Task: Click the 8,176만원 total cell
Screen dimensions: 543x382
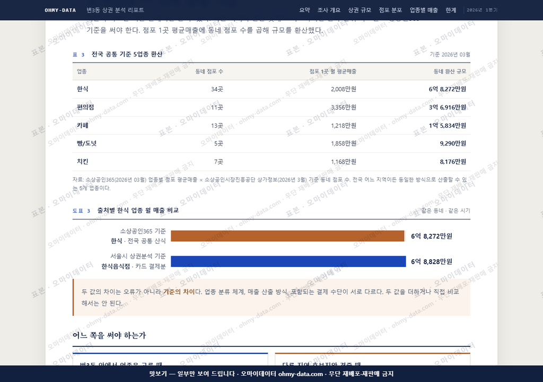Action: (453, 161)
